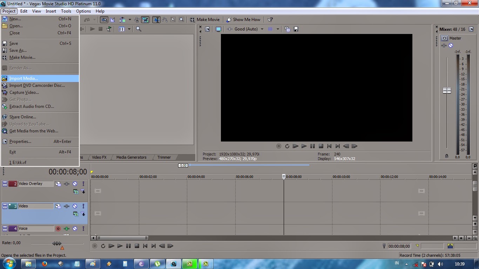Click the Make Movie toolbar button
This screenshot has height=269, width=479.
pyautogui.click(x=205, y=20)
